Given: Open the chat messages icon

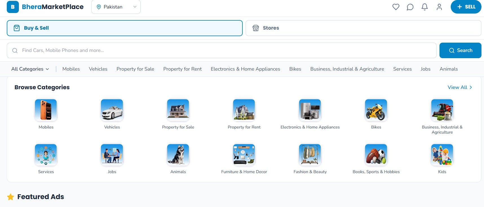Looking at the screenshot, I should pos(410,7).
